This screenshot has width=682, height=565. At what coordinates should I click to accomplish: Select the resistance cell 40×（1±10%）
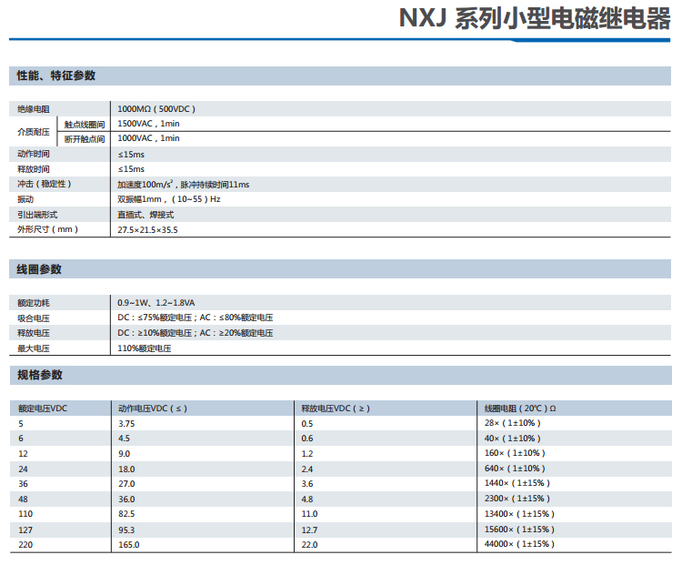click(512, 439)
